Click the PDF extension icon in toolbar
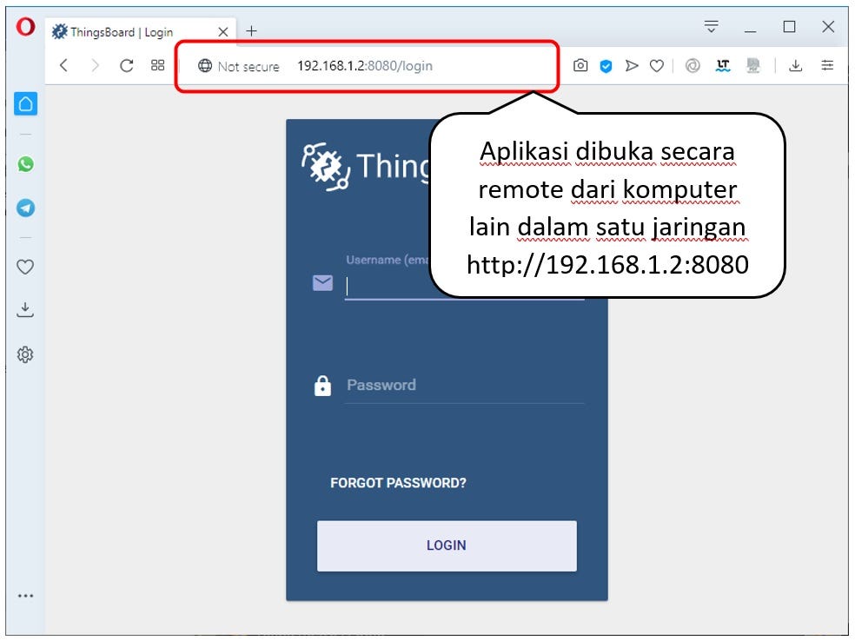Image resolution: width=855 pixels, height=641 pixels. point(753,66)
